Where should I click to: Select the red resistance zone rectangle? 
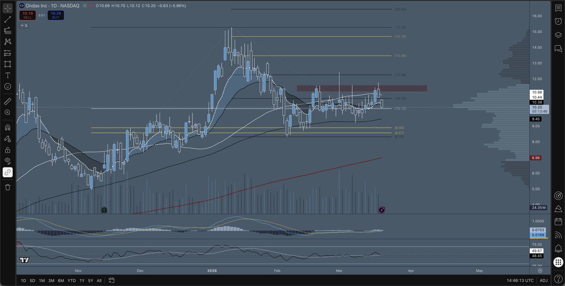(362, 88)
